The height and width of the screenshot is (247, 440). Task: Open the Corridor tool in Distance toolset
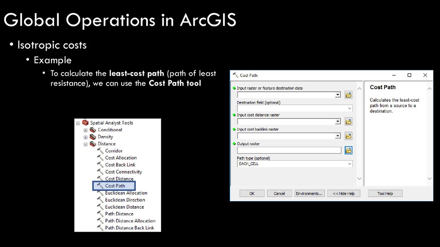(x=113, y=151)
